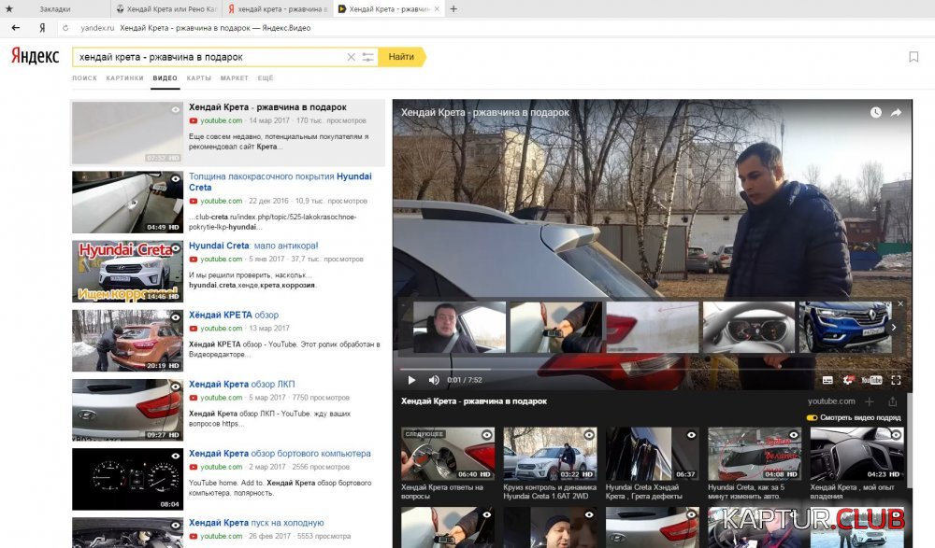Click the share arrow in video player
This screenshot has height=548, width=935.
896,113
